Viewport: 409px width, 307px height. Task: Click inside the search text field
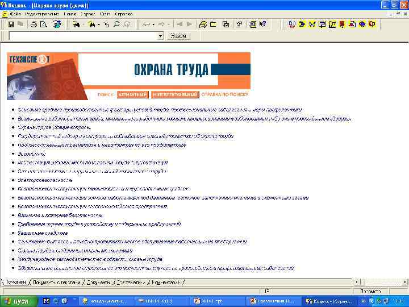(x=84, y=36)
